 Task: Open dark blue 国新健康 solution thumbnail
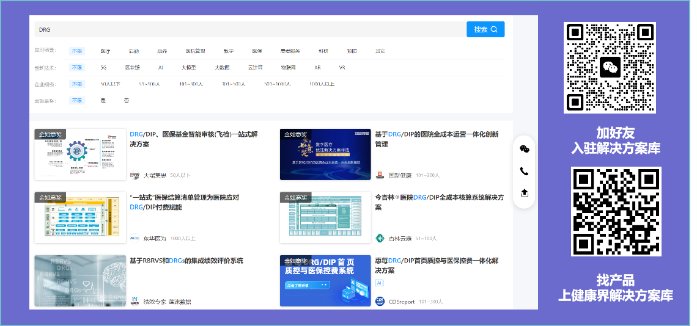click(x=325, y=154)
